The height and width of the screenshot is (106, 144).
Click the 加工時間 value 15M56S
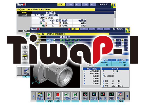[122, 63]
